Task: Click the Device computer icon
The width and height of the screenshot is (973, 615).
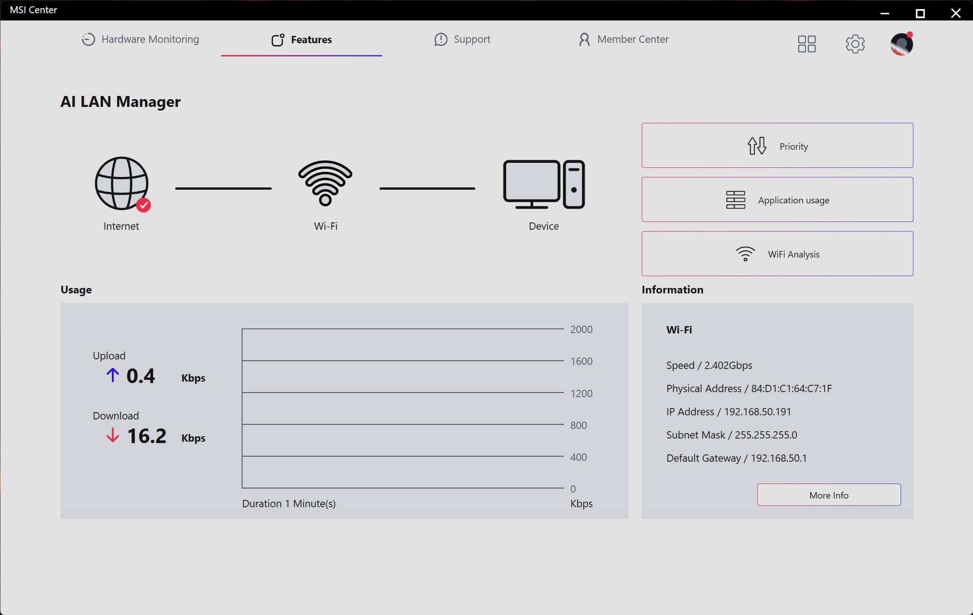Action: tap(544, 184)
